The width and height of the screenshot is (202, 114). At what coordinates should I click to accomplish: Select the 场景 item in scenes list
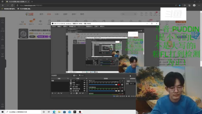coord(60,81)
